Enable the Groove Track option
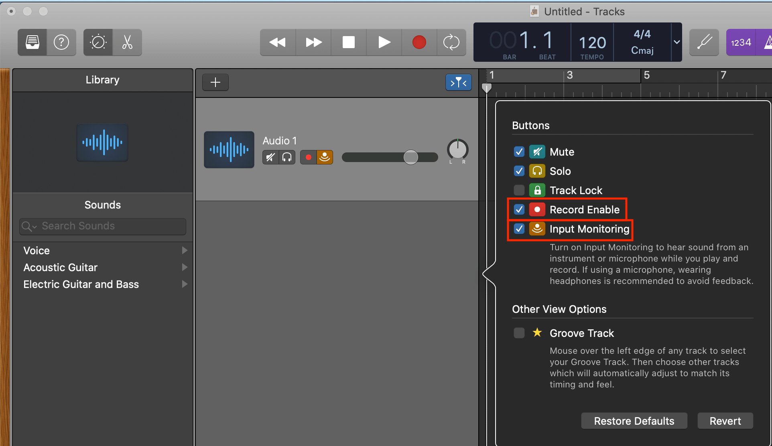The image size is (772, 446). pyautogui.click(x=519, y=333)
